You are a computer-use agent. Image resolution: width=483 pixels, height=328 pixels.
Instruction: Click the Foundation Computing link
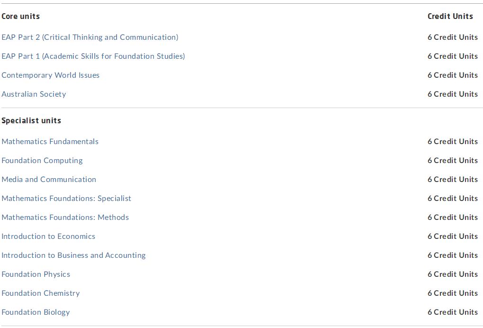tap(42, 161)
